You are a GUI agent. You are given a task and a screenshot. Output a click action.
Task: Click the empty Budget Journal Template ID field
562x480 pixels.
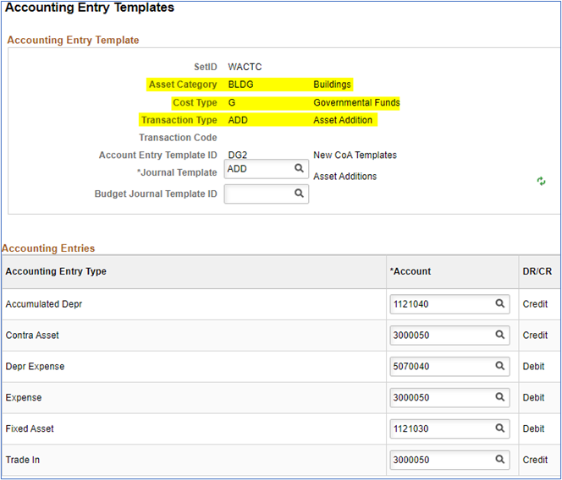pos(257,194)
